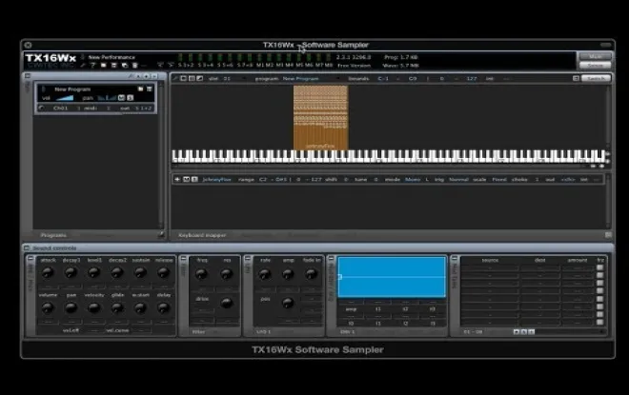The image size is (629, 395).
Task: Click the New Performance name in header
Action: pos(112,57)
